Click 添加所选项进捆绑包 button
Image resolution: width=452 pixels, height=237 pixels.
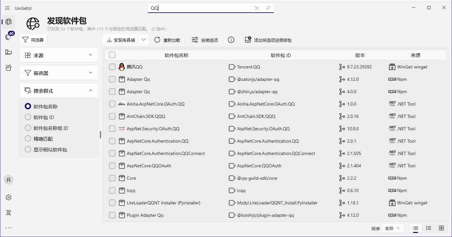pyautogui.click(x=268, y=40)
